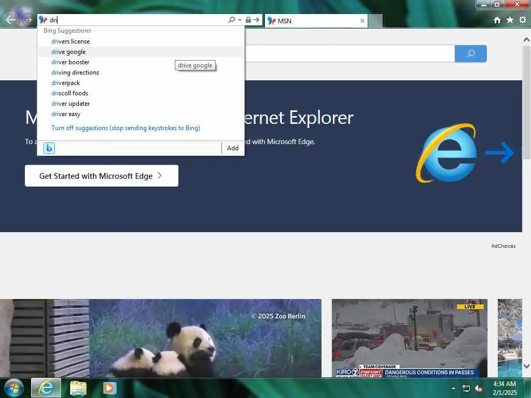
Task: Close the MSN tab
Action: point(362,21)
